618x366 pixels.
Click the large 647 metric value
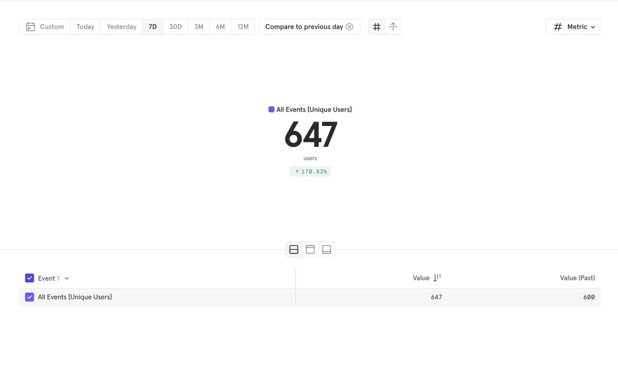pyautogui.click(x=311, y=135)
